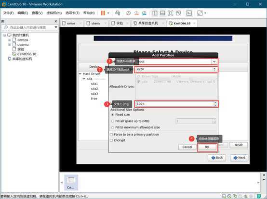The width and height of the screenshot is (267, 199).
Task: Click the hard disk status icon in status bar
Action: click(224, 196)
